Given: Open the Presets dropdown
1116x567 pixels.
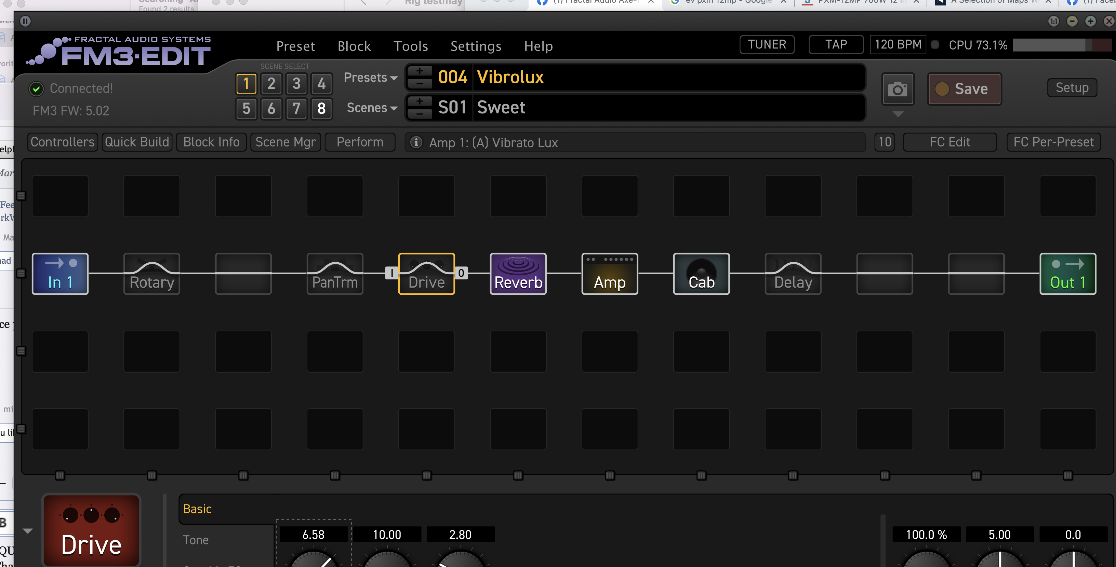Looking at the screenshot, I should tap(371, 78).
